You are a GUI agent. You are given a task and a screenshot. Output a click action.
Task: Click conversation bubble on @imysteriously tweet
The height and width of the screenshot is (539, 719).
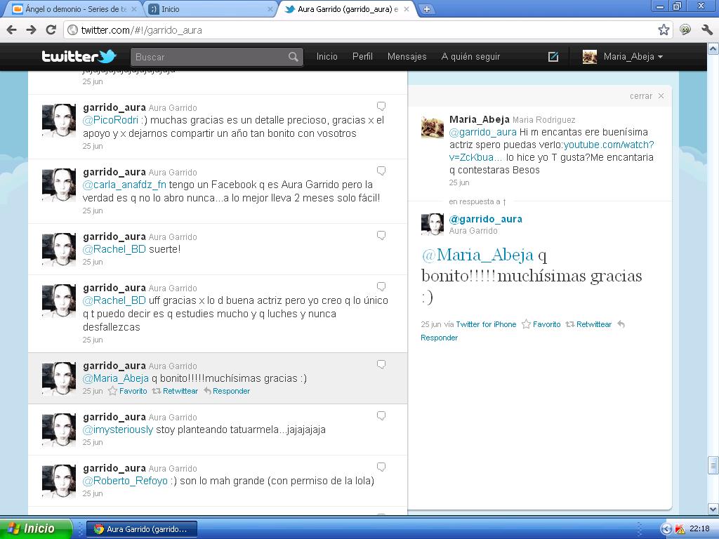pos(381,416)
